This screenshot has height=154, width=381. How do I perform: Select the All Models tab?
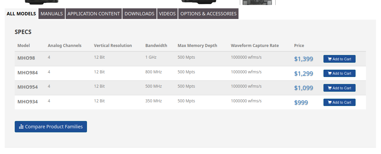[x=21, y=14]
